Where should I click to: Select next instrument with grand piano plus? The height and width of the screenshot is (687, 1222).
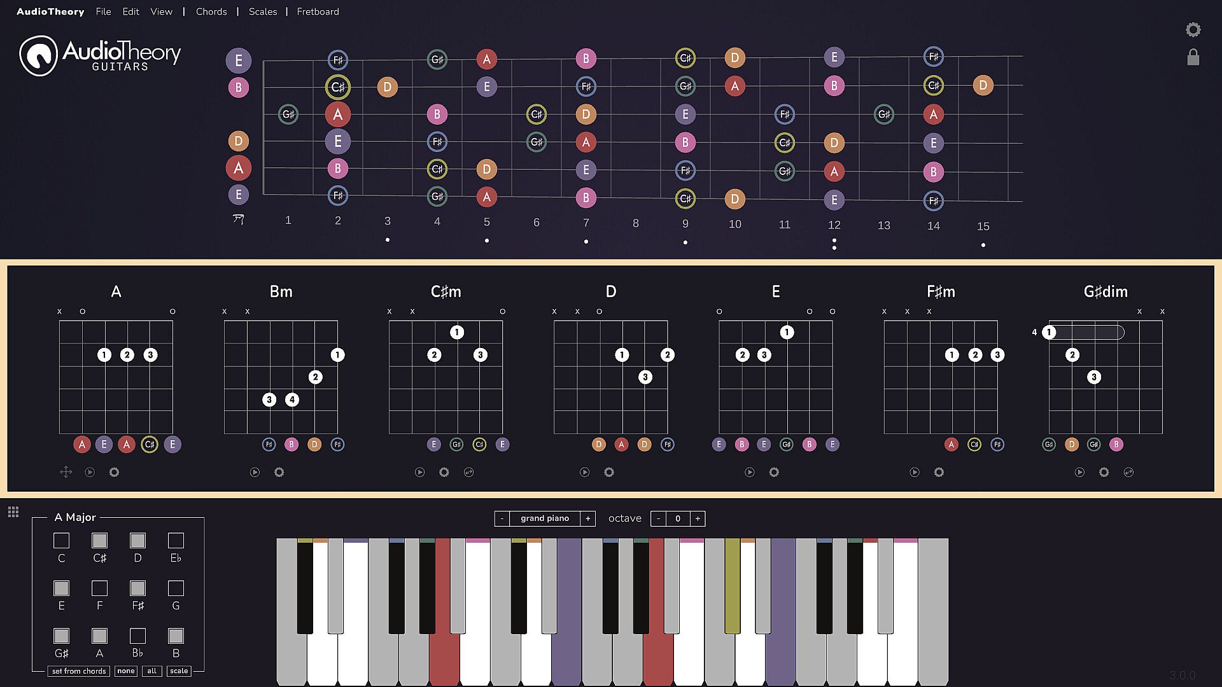[587, 518]
